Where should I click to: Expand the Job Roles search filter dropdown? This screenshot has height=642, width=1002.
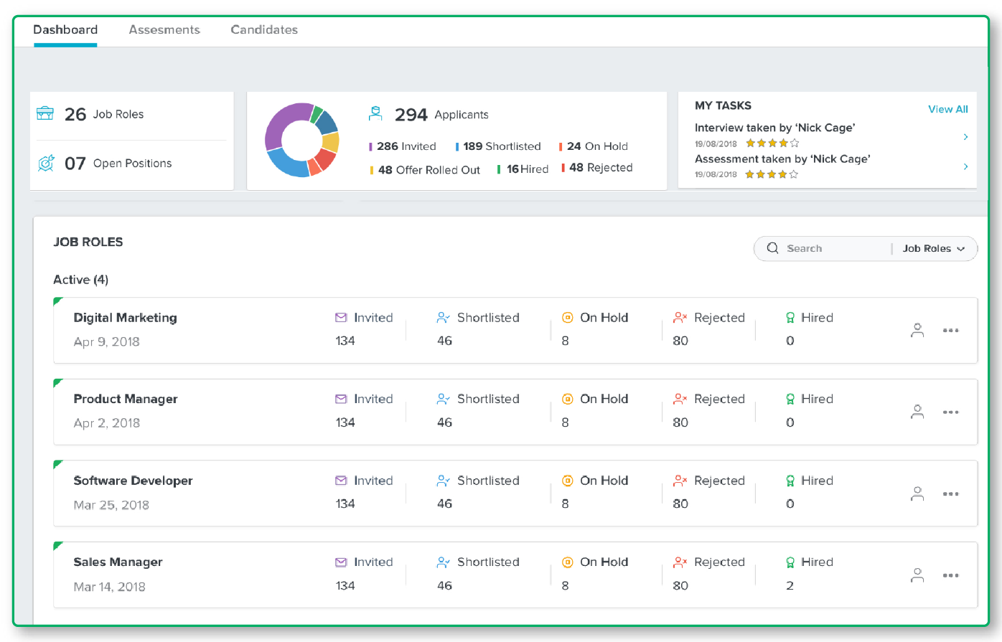coord(934,248)
